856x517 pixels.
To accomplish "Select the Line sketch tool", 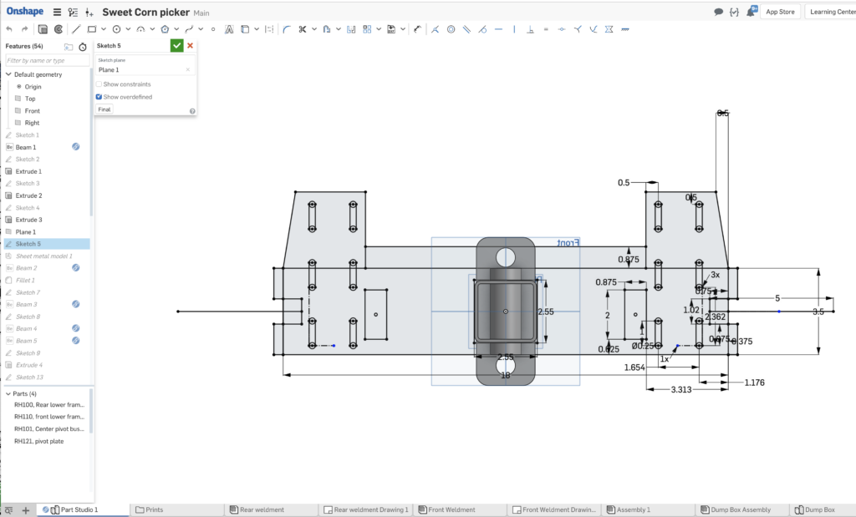I will point(77,29).
